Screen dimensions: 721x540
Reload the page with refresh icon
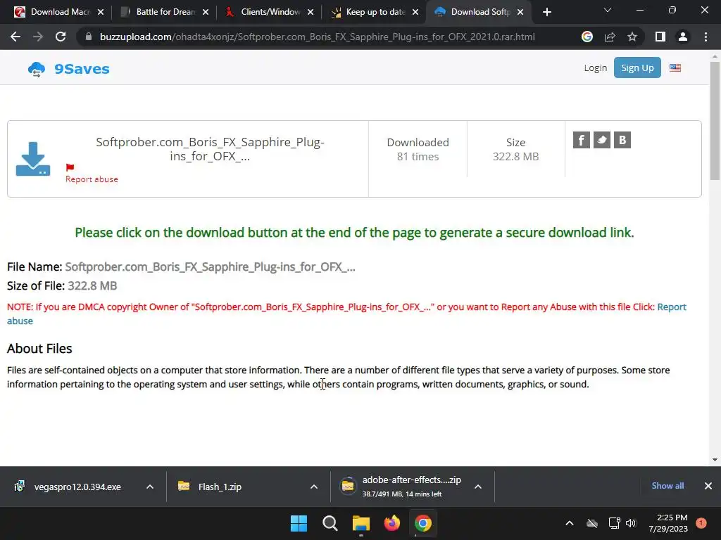click(61, 37)
